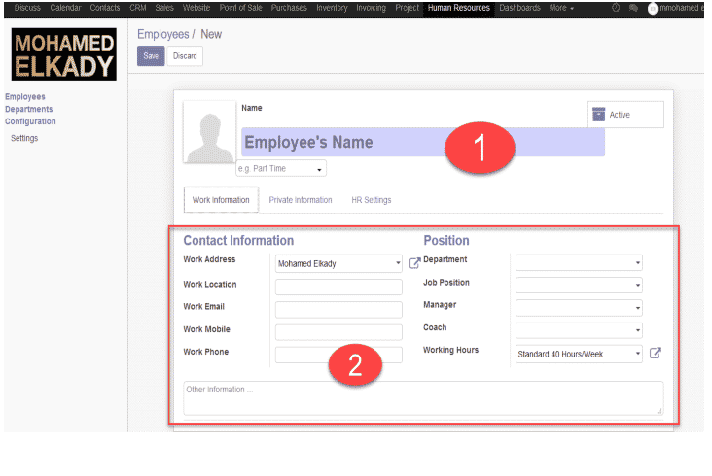Switch to the HR Settings tab
Screen dimensions: 712x476
pyautogui.click(x=371, y=200)
